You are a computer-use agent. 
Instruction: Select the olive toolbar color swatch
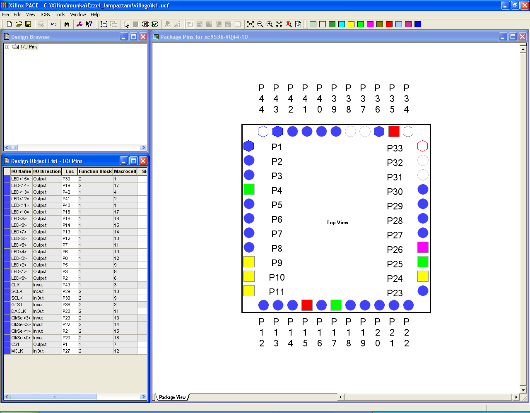tap(380, 24)
